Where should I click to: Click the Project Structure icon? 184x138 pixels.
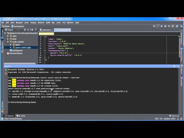pyautogui.click(x=177, y=26)
